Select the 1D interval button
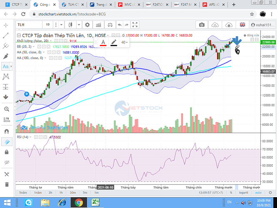277x208 pixels. [x=48, y=25]
